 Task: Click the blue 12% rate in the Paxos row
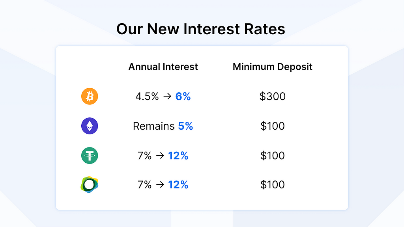[178, 185]
